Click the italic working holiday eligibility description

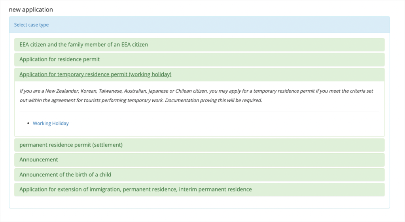click(196, 96)
